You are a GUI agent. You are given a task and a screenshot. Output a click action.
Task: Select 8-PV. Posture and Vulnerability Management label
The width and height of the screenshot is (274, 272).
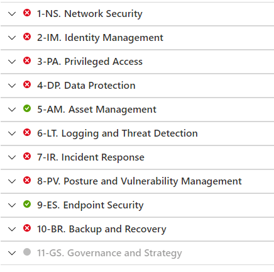140,181
